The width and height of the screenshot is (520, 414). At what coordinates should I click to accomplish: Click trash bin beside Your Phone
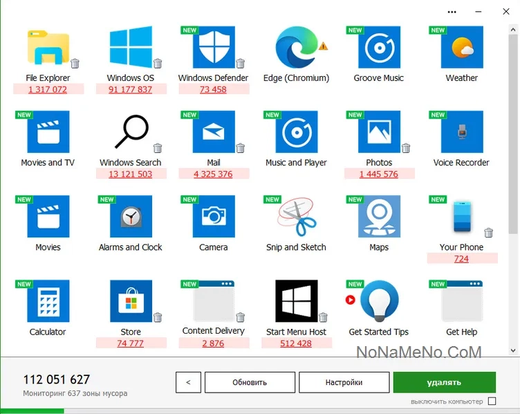pos(489,233)
